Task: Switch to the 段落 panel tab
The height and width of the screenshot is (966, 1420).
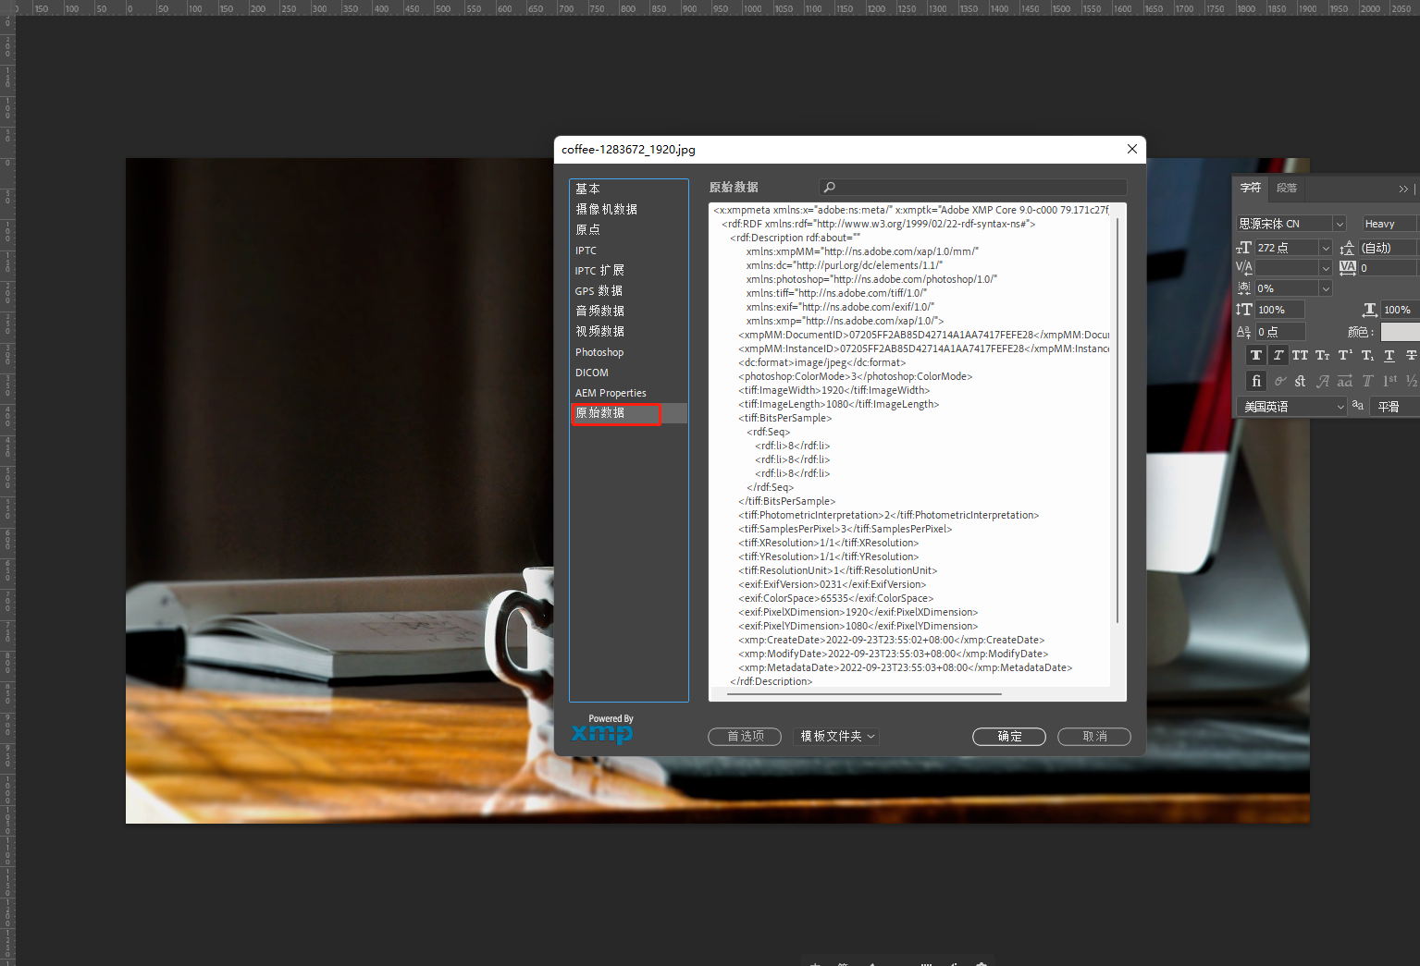Action: tap(1287, 188)
